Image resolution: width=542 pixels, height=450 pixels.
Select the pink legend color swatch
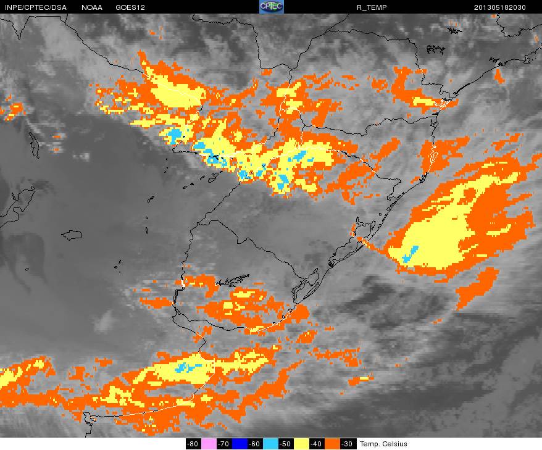click(209, 444)
